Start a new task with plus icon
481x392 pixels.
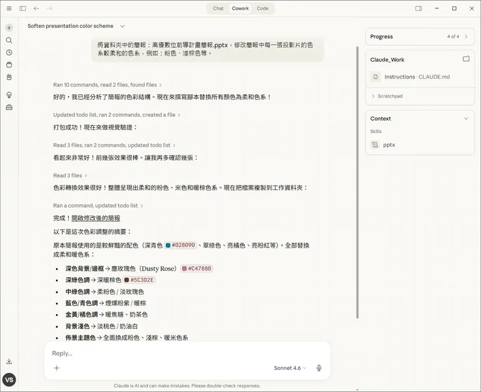click(9, 28)
